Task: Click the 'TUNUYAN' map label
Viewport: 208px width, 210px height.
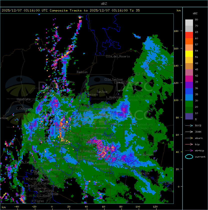Action: 53,194
